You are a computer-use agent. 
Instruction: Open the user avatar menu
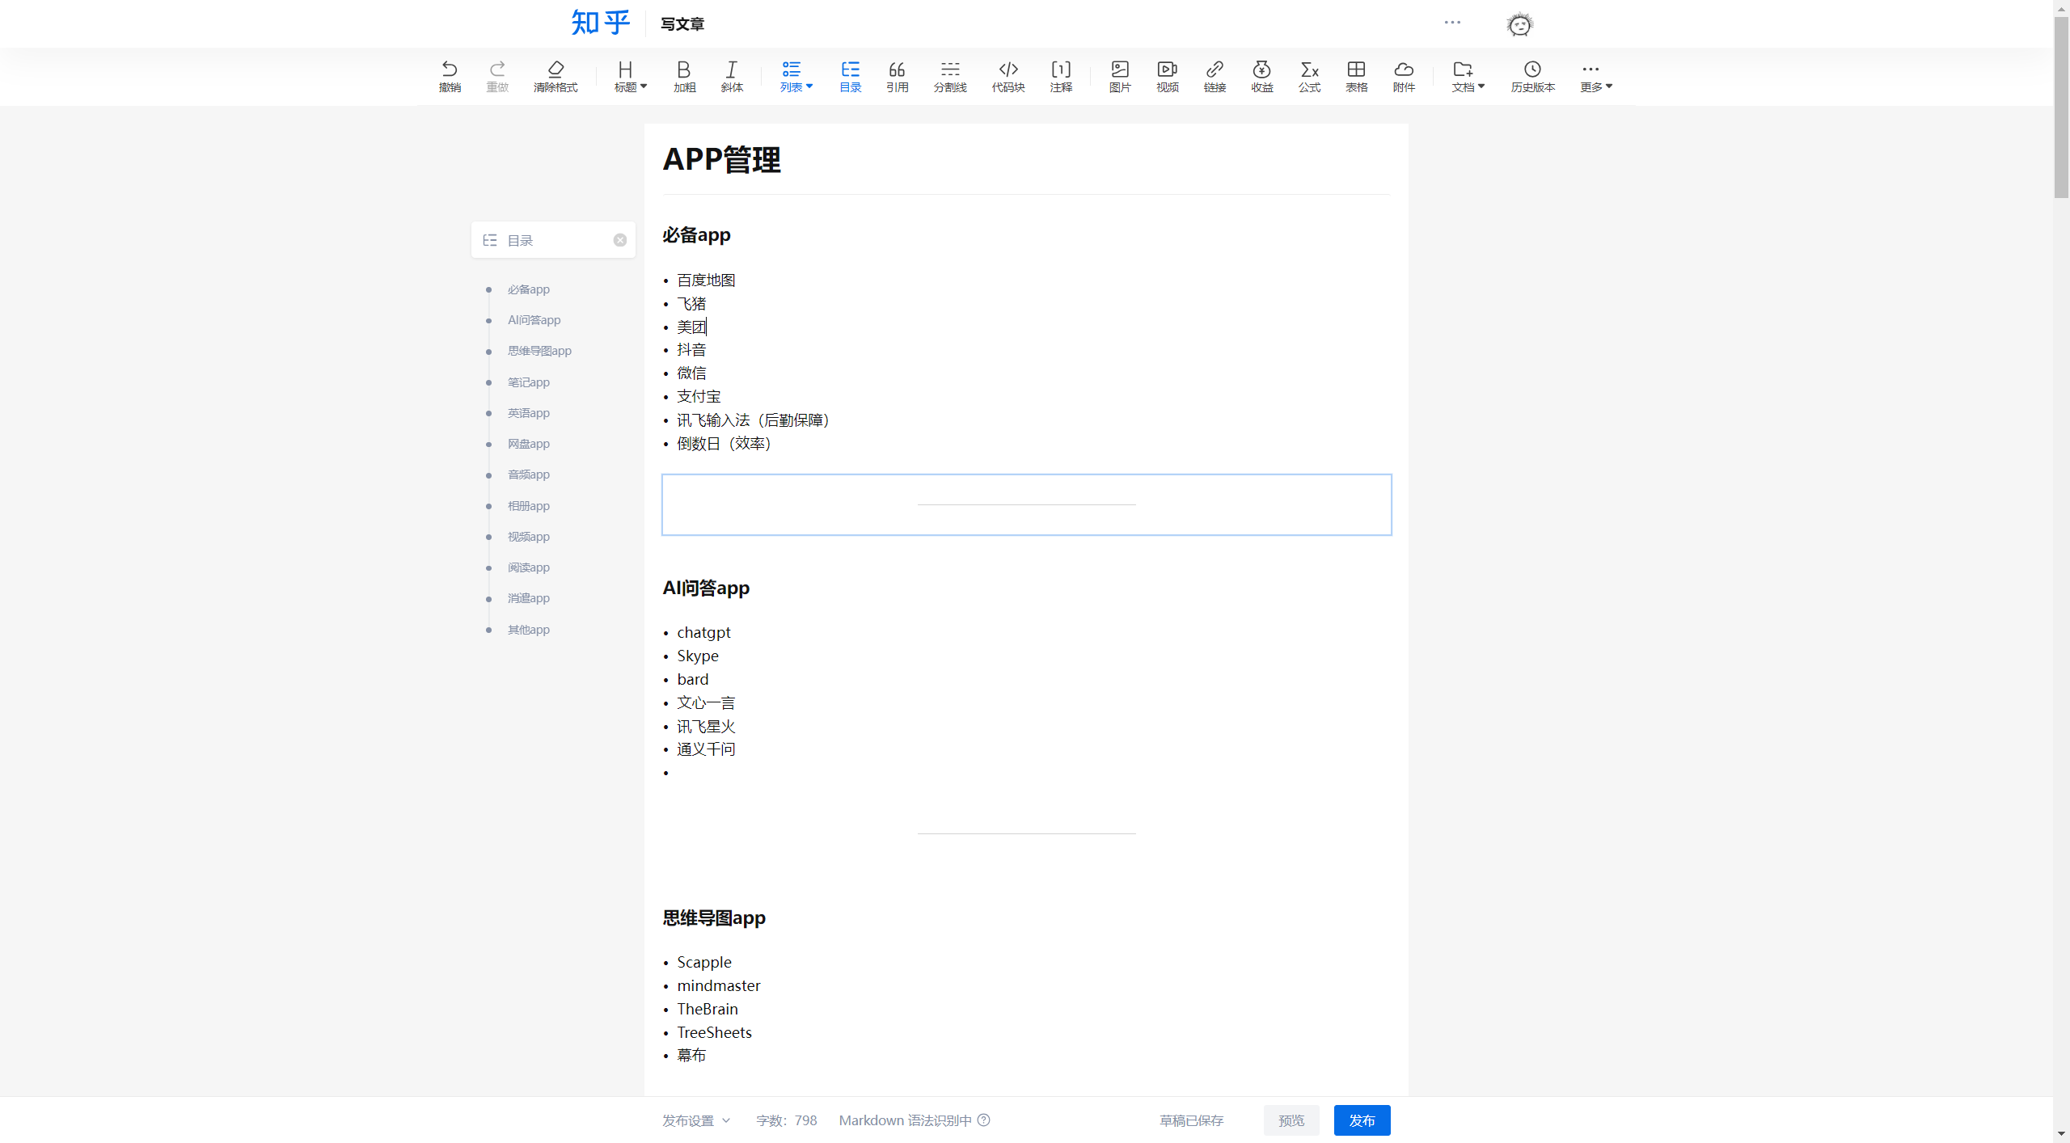tap(1519, 24)
